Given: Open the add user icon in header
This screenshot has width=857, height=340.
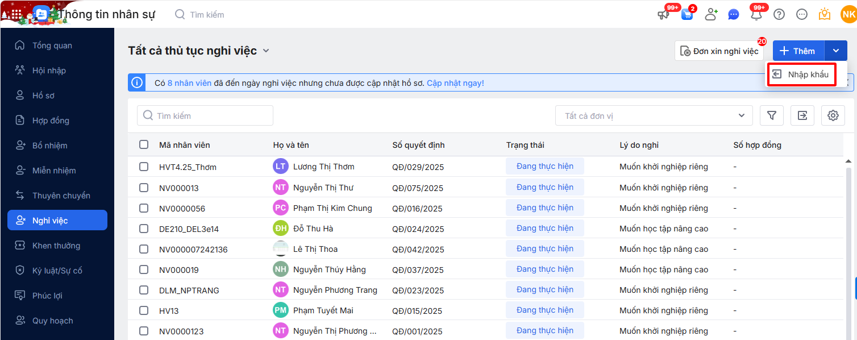Looking at the screenshot, I should click(710, 15).
